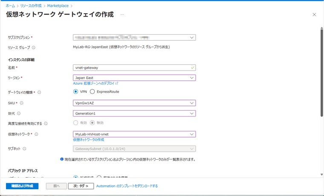Click Automation のテンプレートをダウンロードする link
Screen dimensions: 324x196
[x=127, y=186]
